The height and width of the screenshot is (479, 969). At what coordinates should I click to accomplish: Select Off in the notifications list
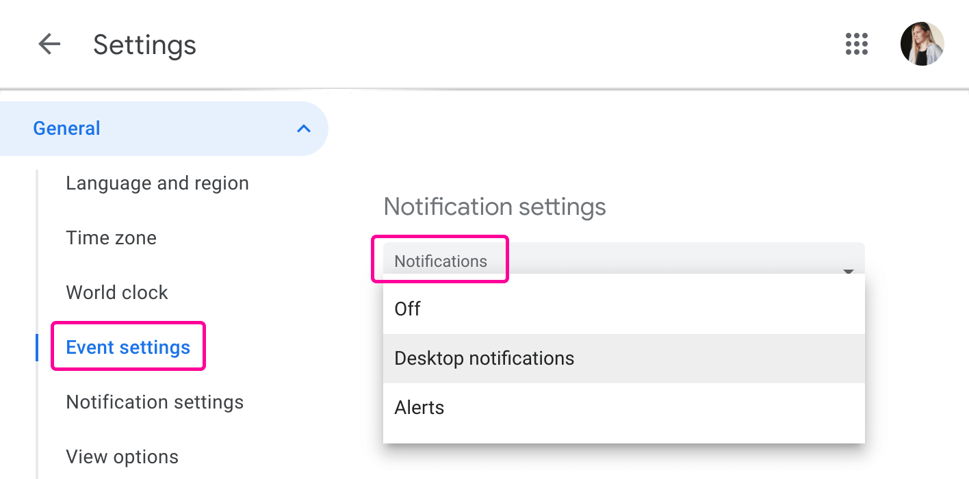(407, 309)
